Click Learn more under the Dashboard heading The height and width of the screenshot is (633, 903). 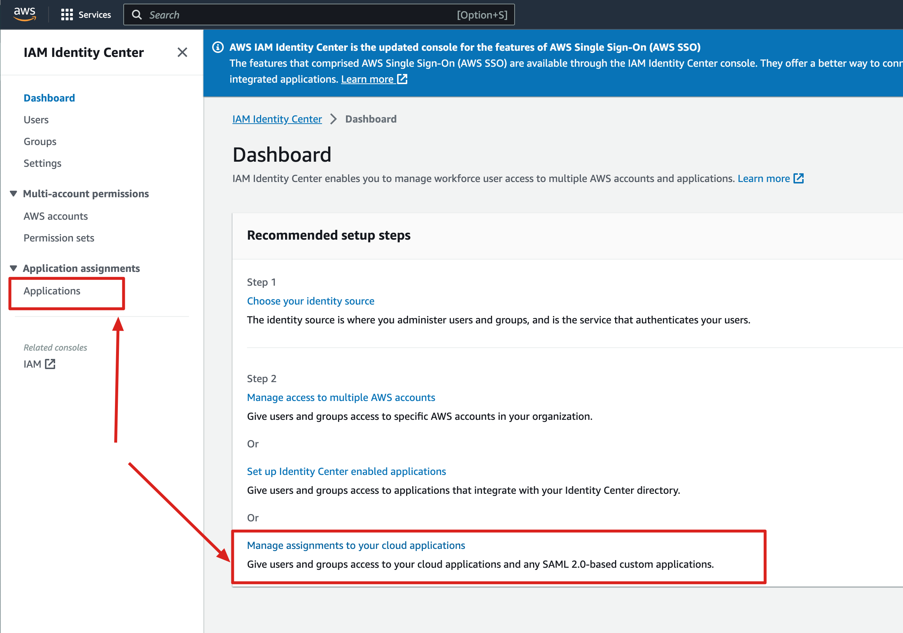(763, 178)
